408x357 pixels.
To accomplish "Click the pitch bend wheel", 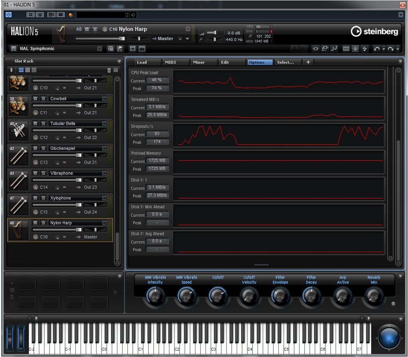I will pyautogui.click(x=10, y=338).
